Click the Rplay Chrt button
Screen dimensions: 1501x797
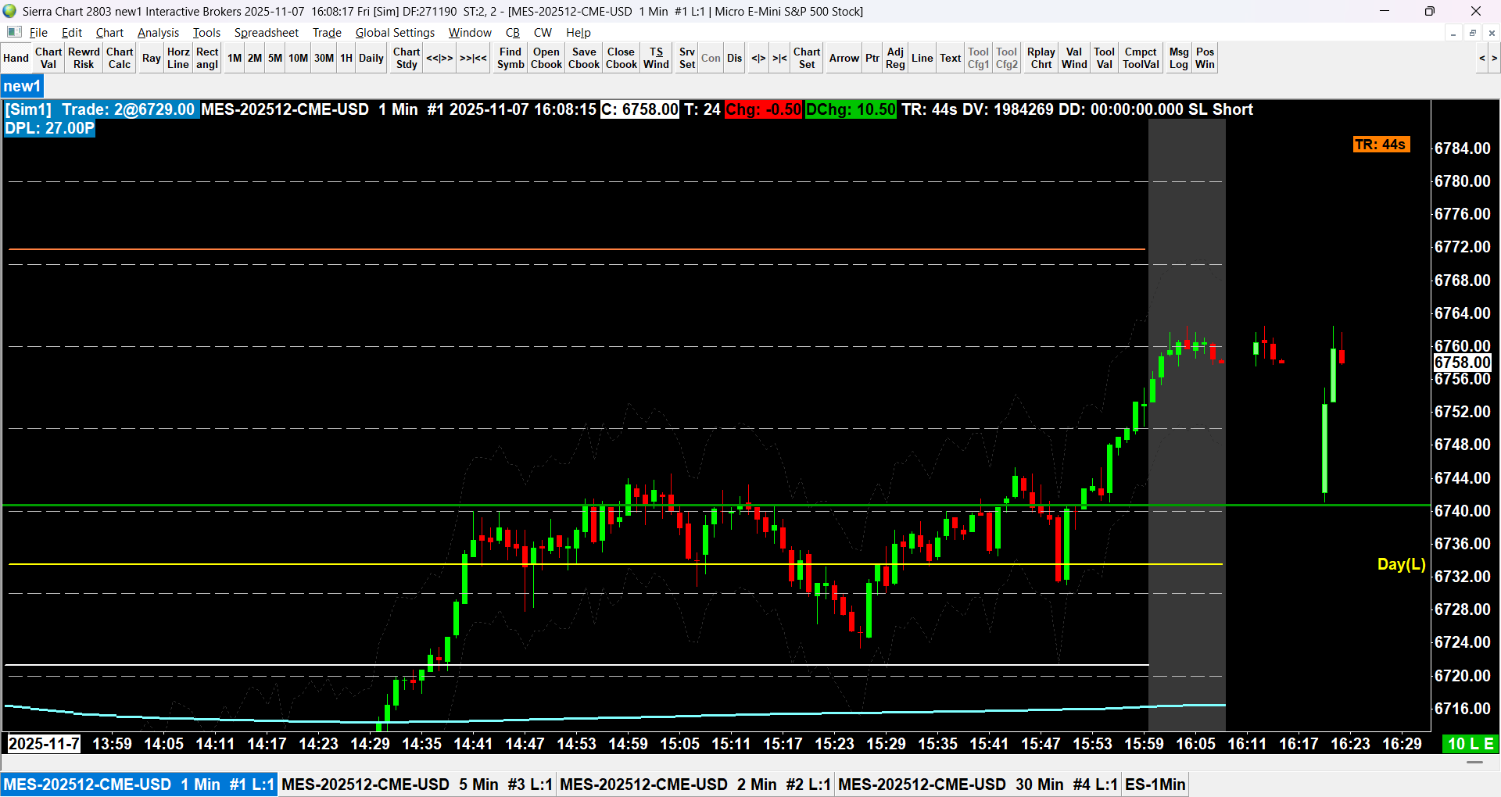[1041, 58]
